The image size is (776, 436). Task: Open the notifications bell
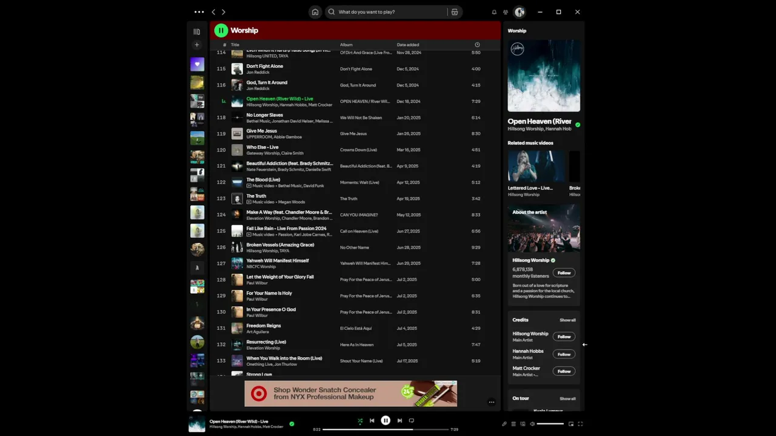(x=494, y=12)
